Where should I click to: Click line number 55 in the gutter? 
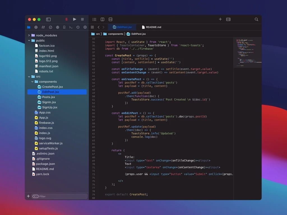[93, 113]
